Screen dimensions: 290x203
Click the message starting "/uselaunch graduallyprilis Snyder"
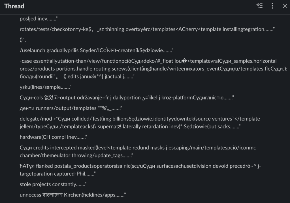[x=96, y=50]
